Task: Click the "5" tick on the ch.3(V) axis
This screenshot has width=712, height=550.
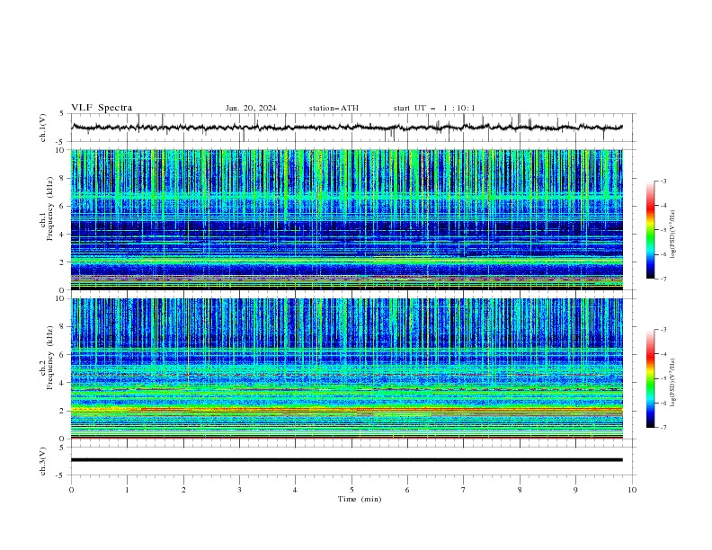Action: click(62, 448)
